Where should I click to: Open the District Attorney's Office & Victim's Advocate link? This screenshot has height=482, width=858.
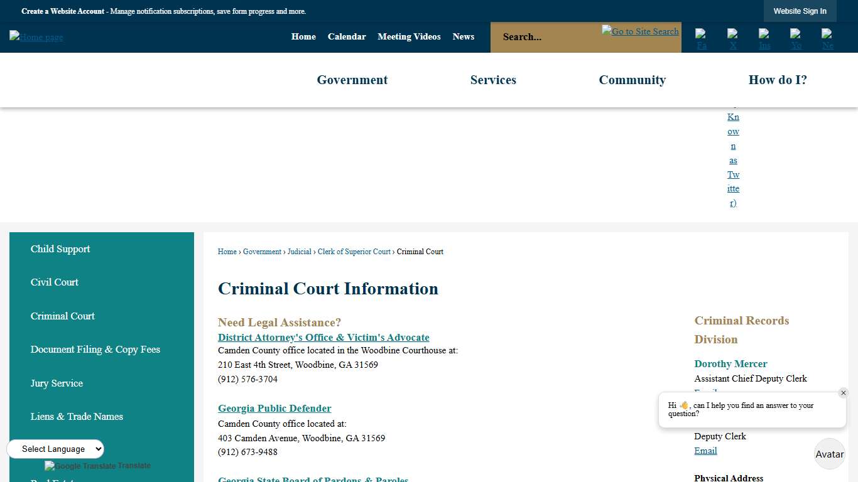[x=323, y=337]
